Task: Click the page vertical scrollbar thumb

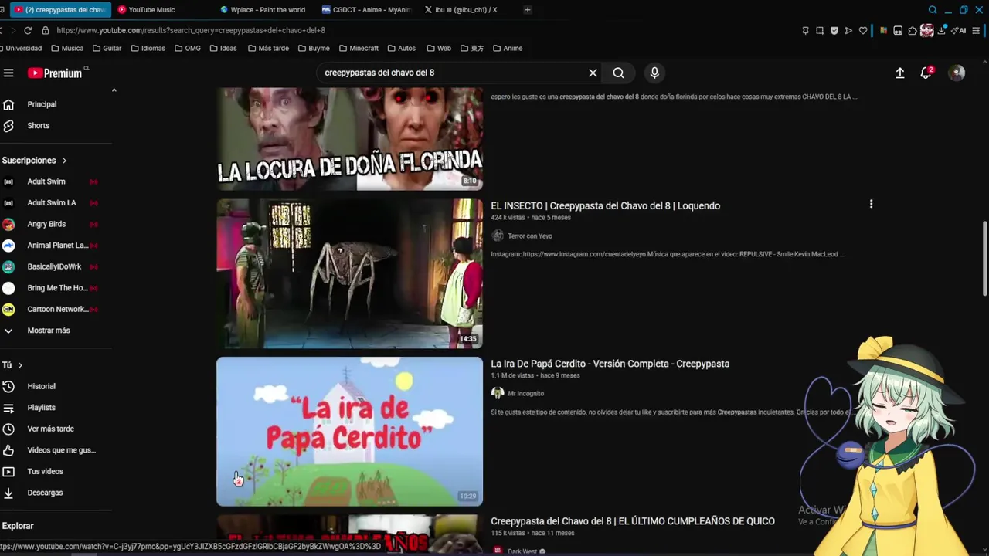Action: pyautogui.click(x=985, y=258)
